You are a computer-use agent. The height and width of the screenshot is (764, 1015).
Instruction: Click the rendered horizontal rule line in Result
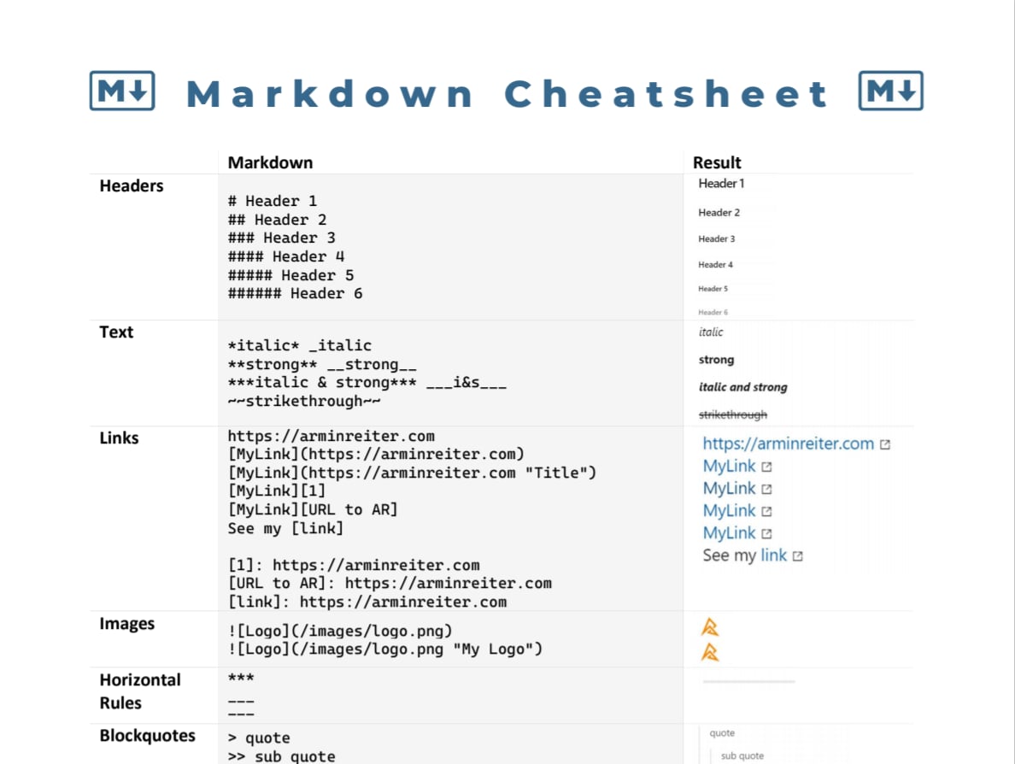click(748, 681)
